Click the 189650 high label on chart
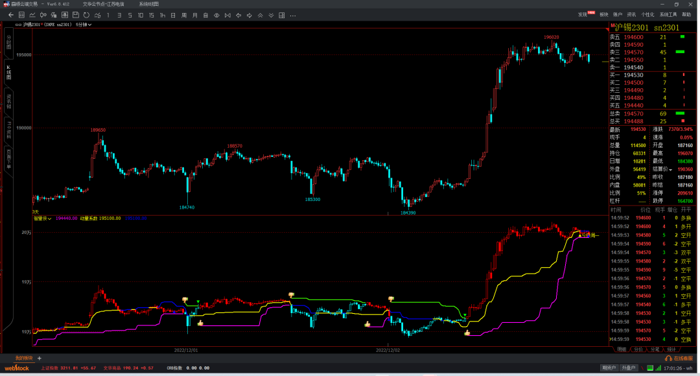The width and height of the screenshot is (700, 376). coord(98,130)
